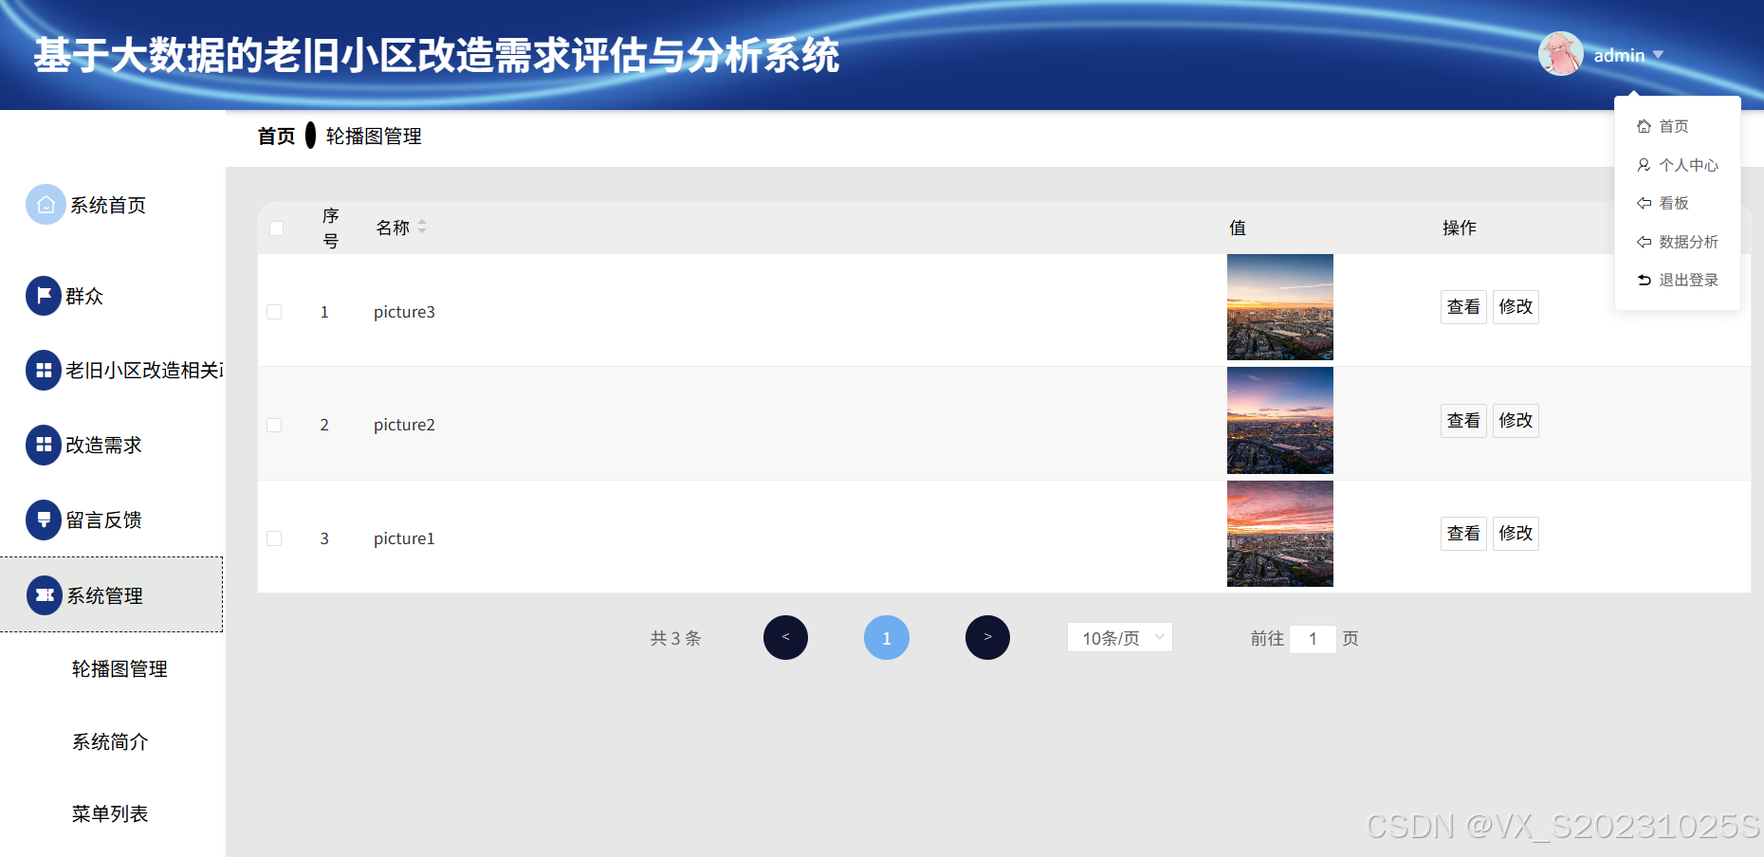This screenshot has height=857, width=1764.
Task: Open the picture1 pink sky thumbnail
Action: [x=1280, y=534]
